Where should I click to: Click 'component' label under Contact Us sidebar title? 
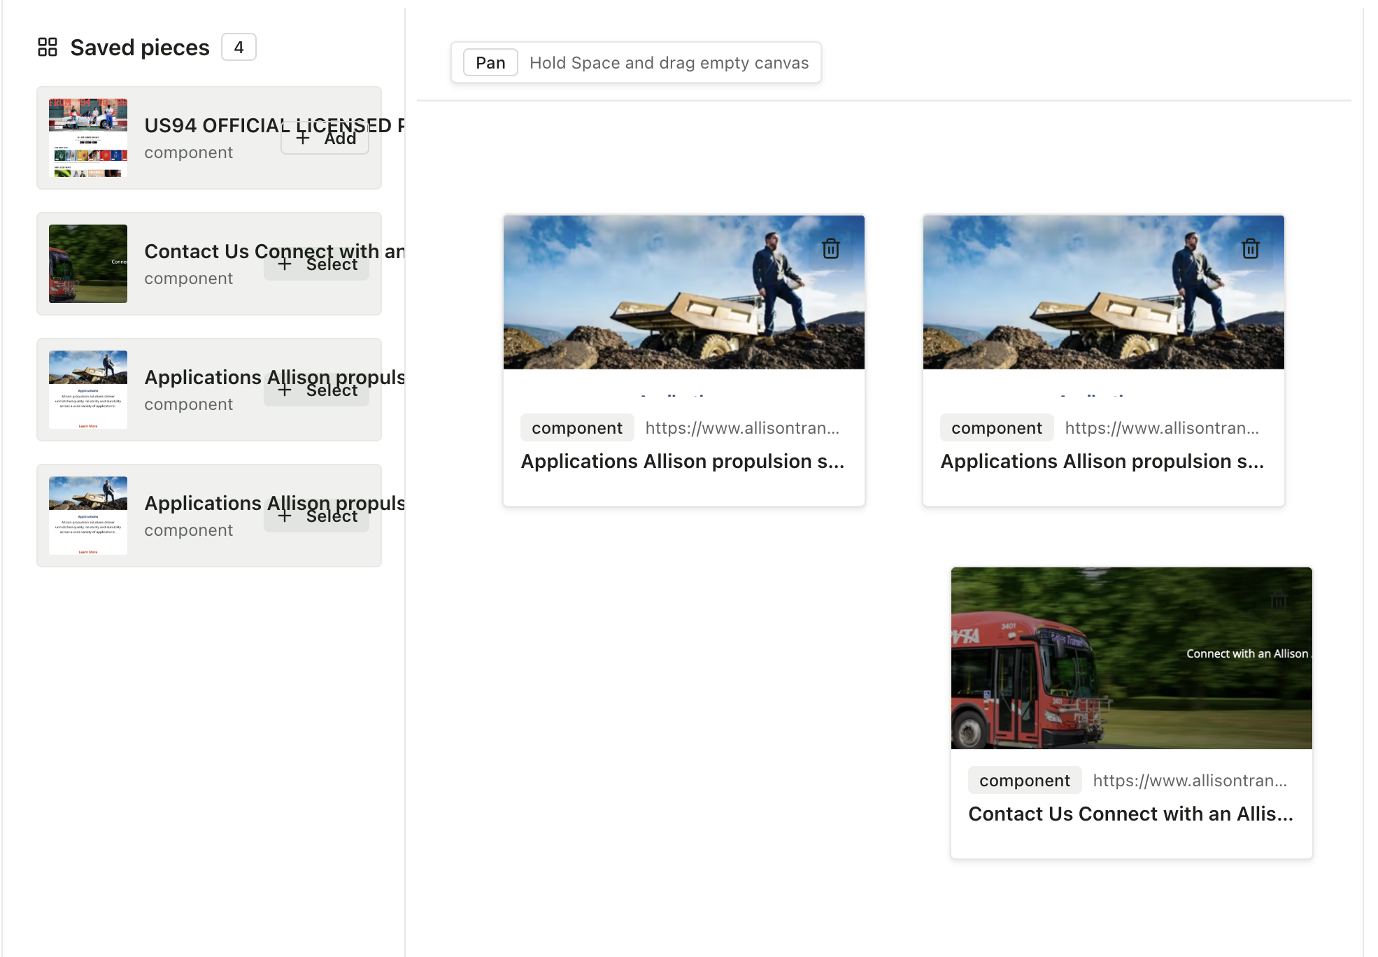tap(188, 278)
